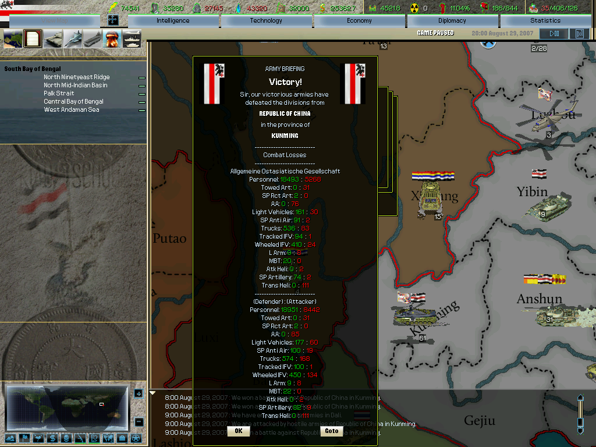Image resolution: width=596 pixels, height=447 pixels.
Task: Expand the message log arrow
Action: click(x=153, y=393)
